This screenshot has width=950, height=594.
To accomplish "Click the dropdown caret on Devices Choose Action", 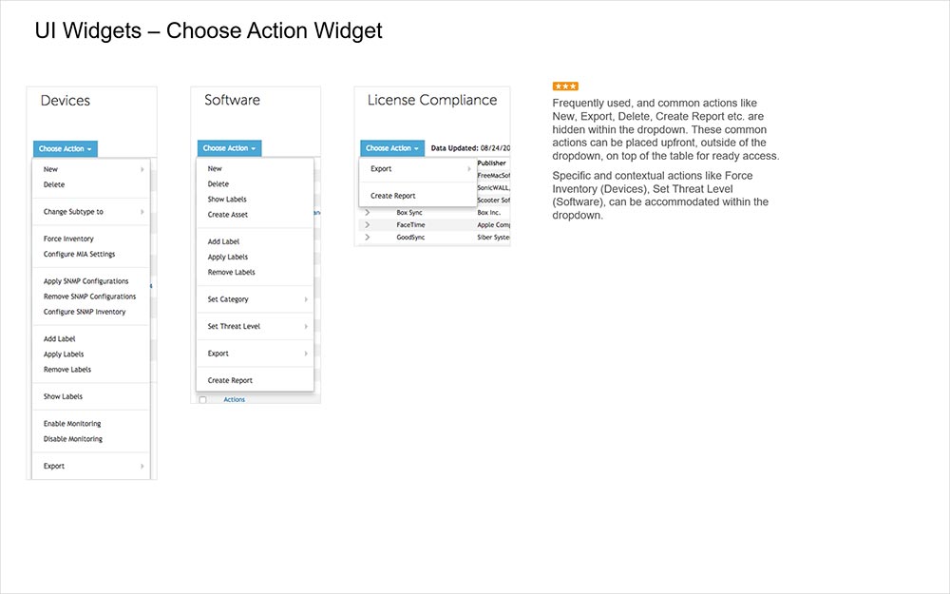I will point(88,149).
